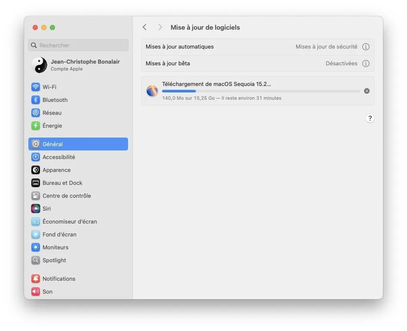
Task: Select Énergie label in sidebar
Action: pyautogui.click(x=52, y=126)
